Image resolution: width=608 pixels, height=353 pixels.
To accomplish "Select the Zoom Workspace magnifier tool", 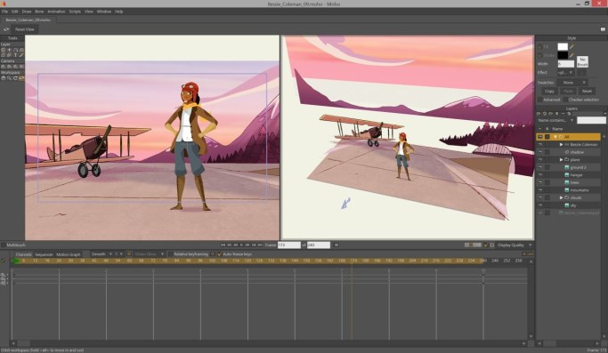I will (x=9, y=78).
